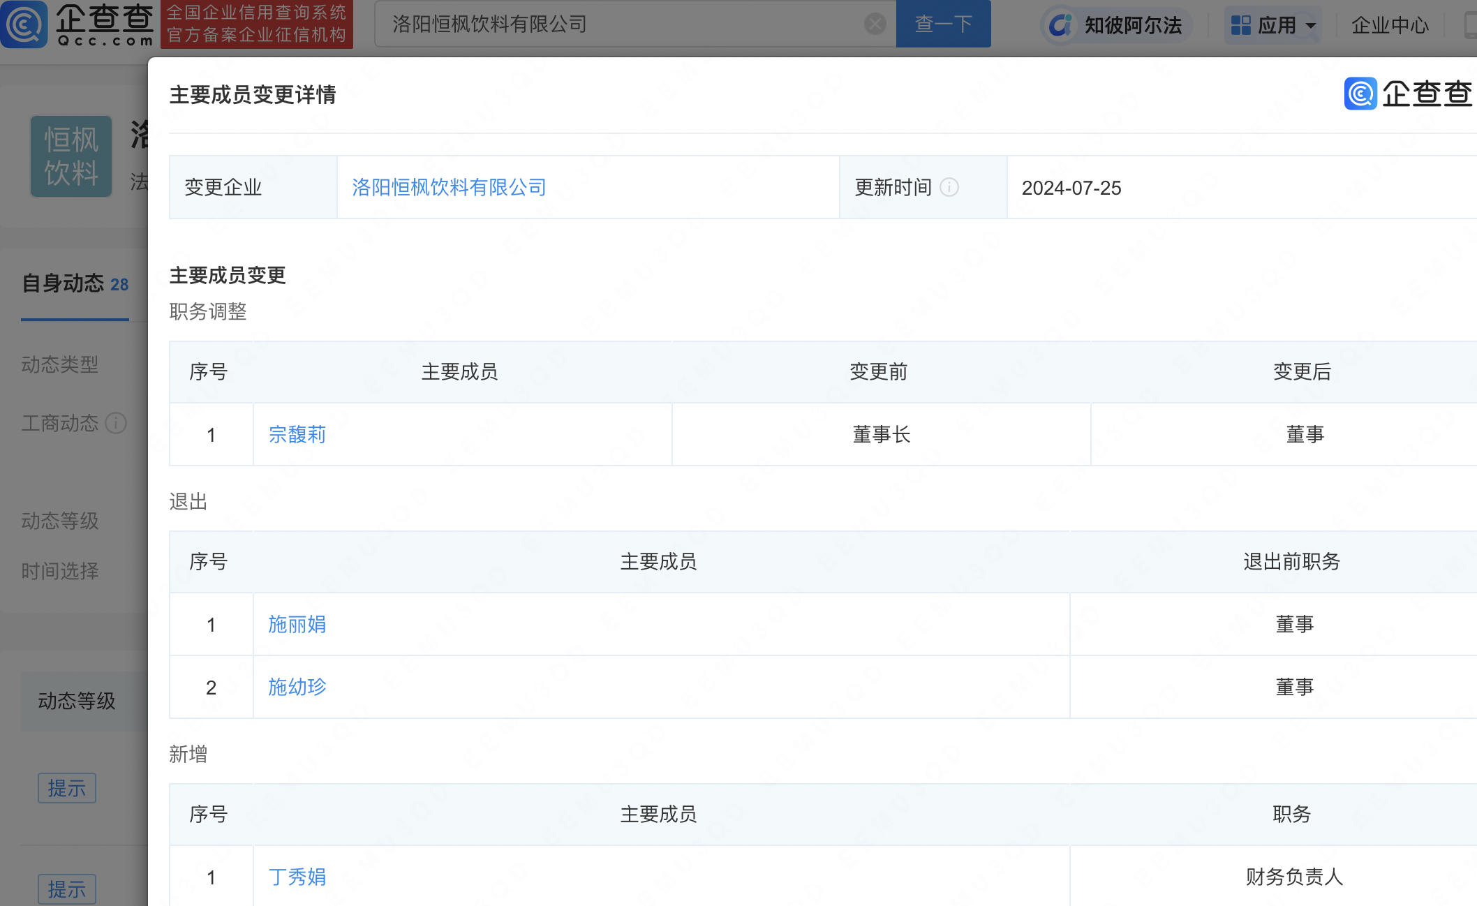
Task: Click the info icon next to 工商动态
Action: [x=116, y=423]
